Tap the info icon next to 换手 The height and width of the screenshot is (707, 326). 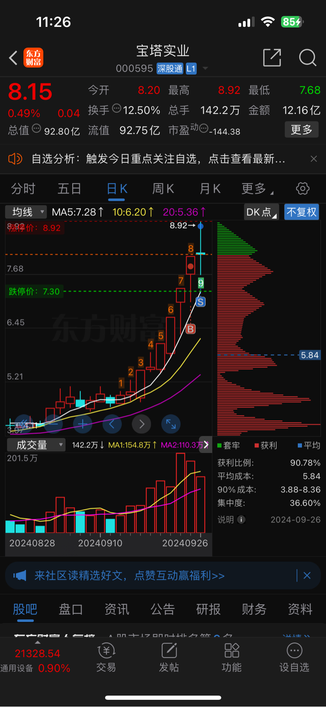(116, 108)
